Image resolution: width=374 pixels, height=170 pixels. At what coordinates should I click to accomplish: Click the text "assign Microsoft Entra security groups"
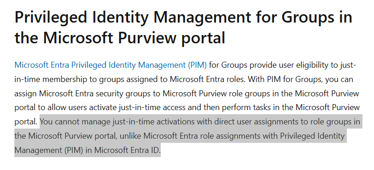pos(82,94)
